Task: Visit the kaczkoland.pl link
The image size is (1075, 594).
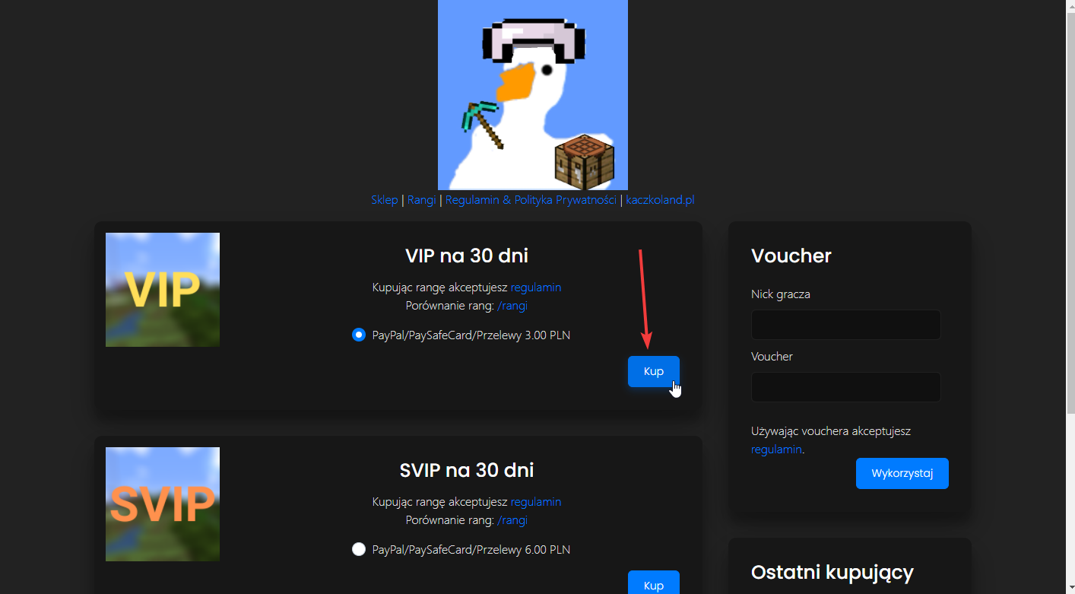Action: pos(660,200)
